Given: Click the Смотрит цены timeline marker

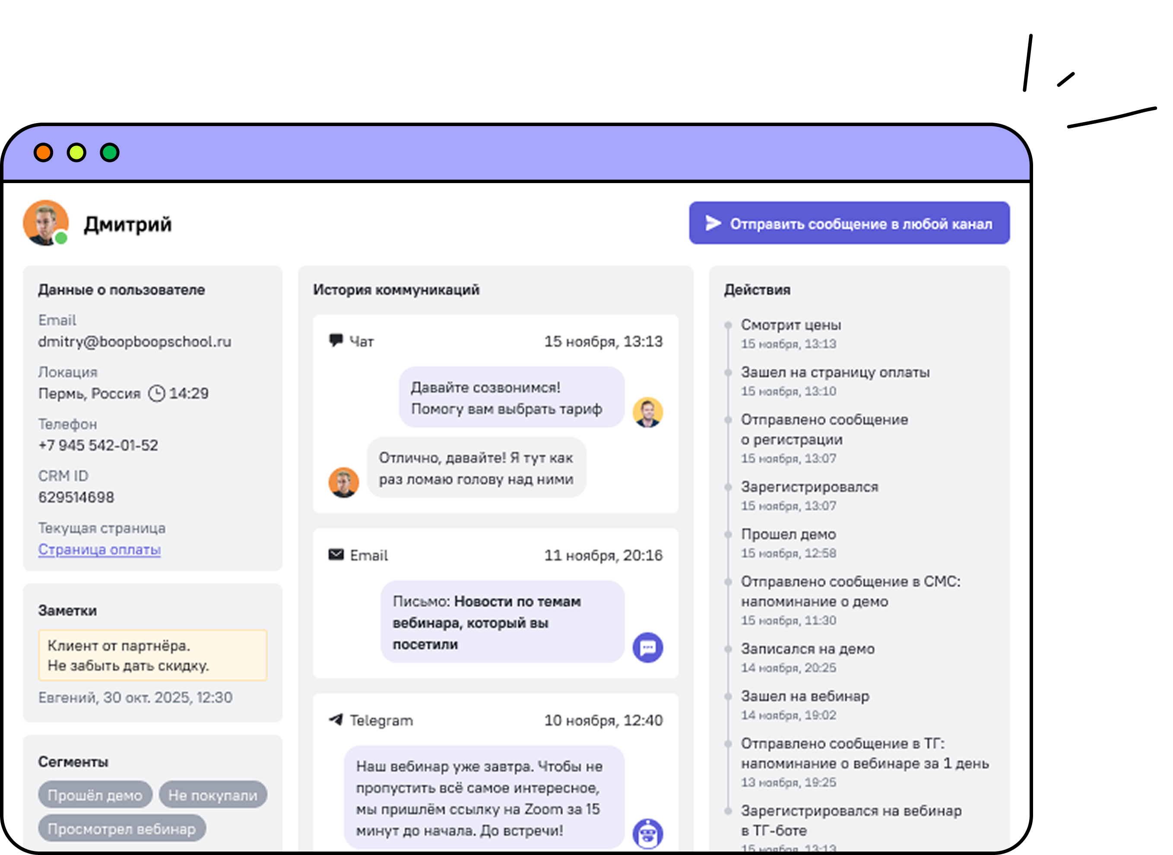Looking at the screenshot, I should [728, 325].
